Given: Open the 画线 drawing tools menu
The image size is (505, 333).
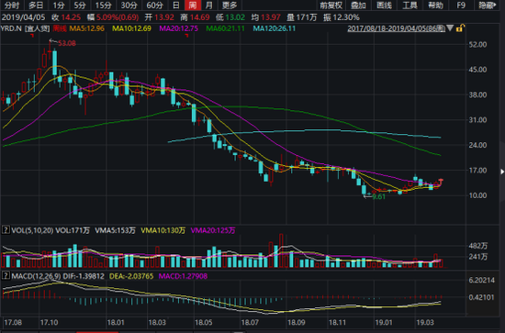Looking at the screenshot, I should click(384, 6).
